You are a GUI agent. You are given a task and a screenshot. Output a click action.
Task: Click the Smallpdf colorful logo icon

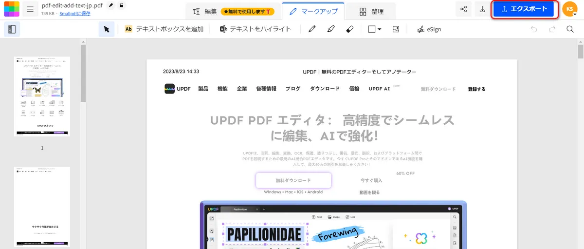12,9
